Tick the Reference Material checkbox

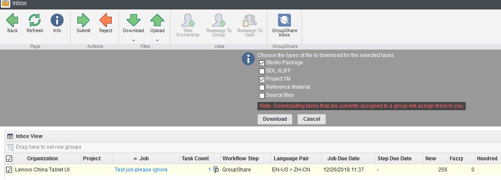[262, 87]
